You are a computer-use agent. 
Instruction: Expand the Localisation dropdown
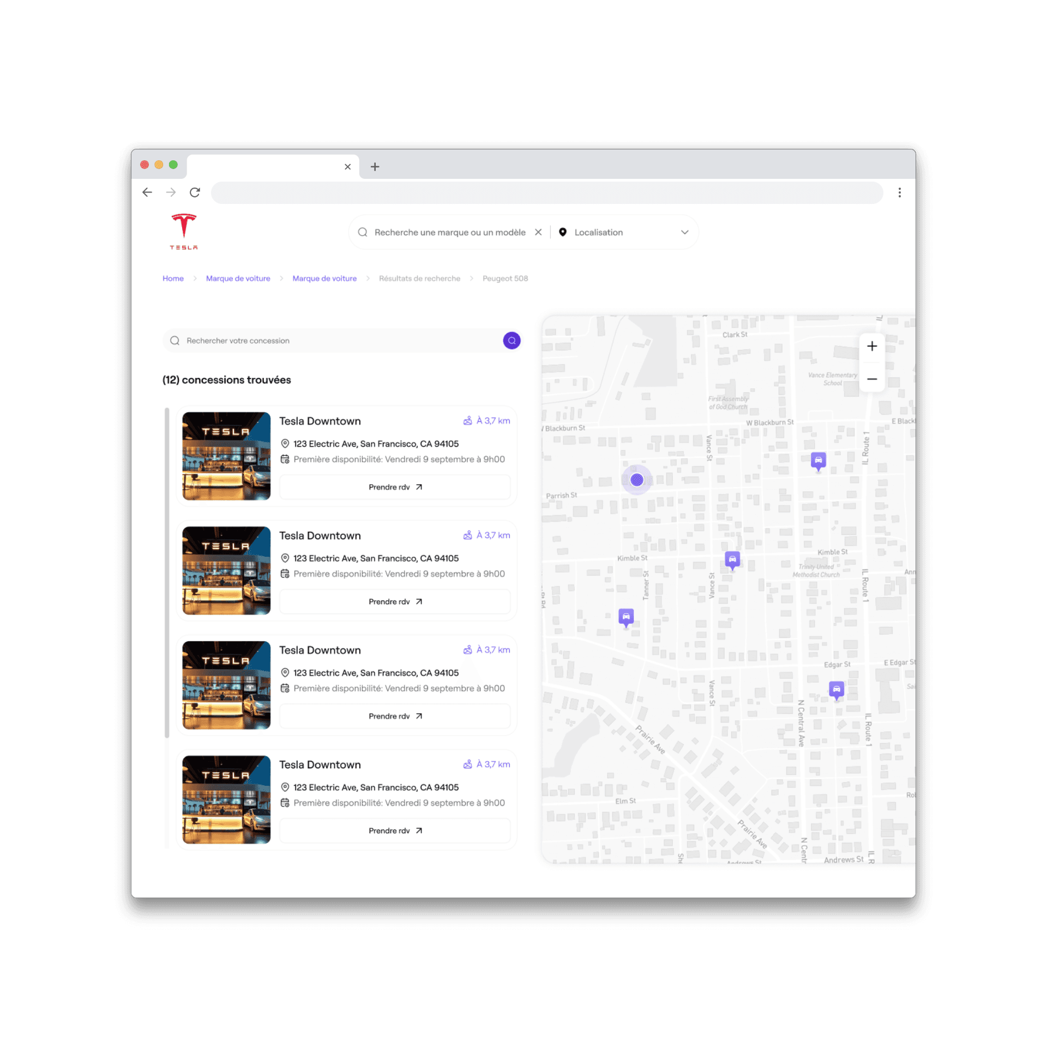point(684,232)
